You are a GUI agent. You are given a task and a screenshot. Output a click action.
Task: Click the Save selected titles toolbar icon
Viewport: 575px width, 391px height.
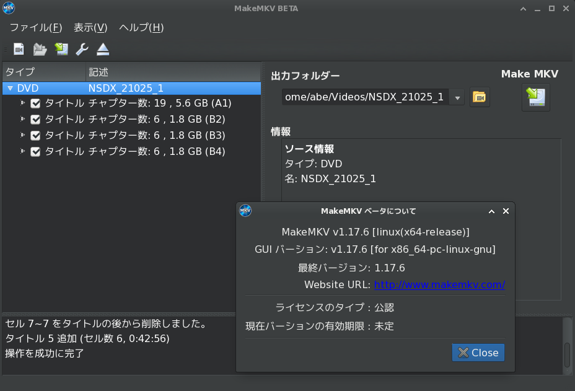pyautogui.click(x=61, y=49)
